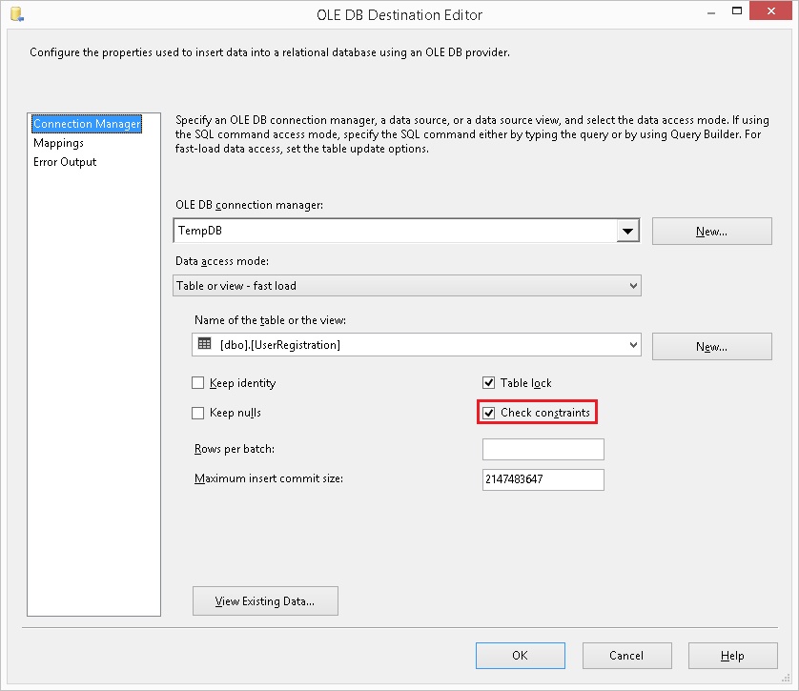The height and width of the screenshot is (691, 799).
Task: Disable the Table lock option
Action: pyautogui.click(x=489, y=382)
